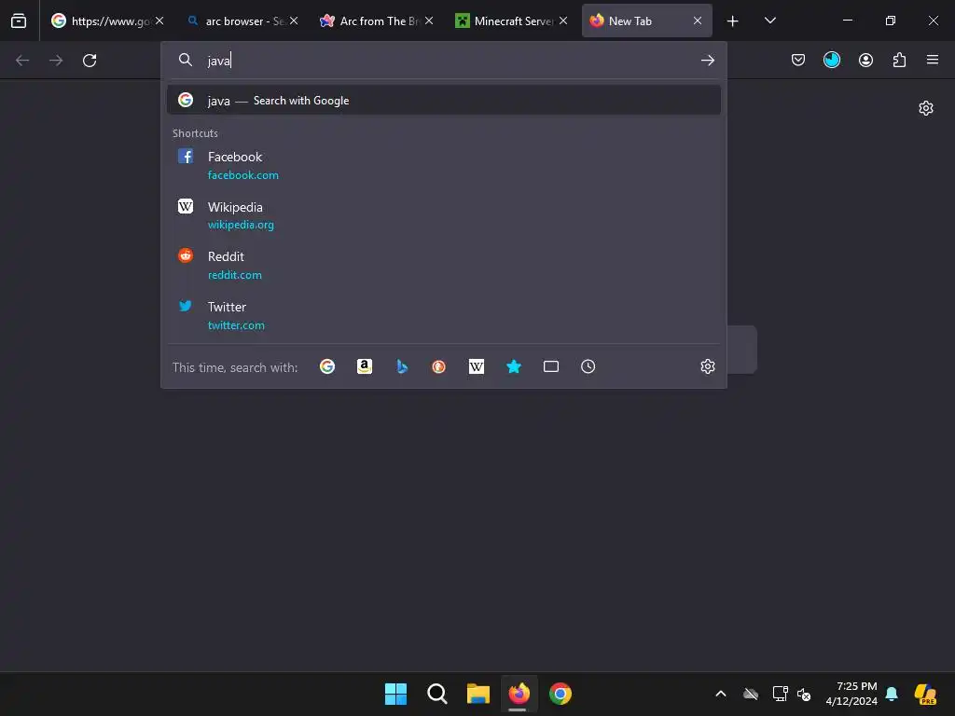Launch Google Chrome from taskbar
The image size is (955, 716).
click(x=561, y=694)
